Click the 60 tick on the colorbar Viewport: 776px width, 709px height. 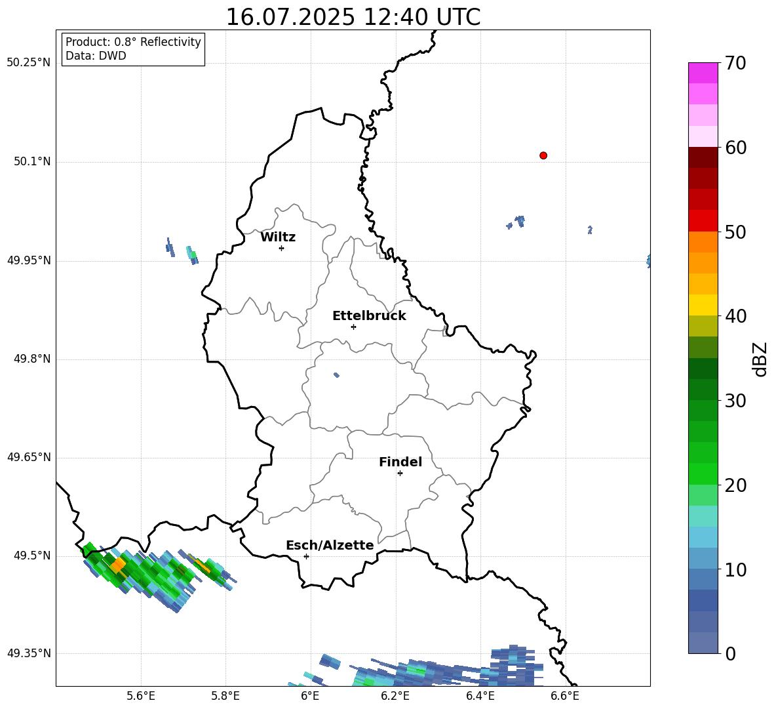point(735,148)
